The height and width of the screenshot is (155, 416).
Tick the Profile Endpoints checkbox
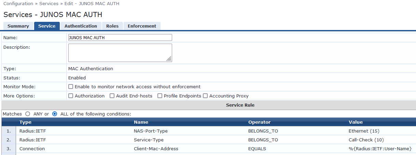coord(160,96)
